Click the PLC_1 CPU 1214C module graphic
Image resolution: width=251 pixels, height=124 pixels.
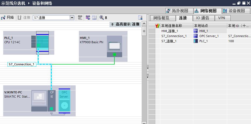click(x=43, y=43)
